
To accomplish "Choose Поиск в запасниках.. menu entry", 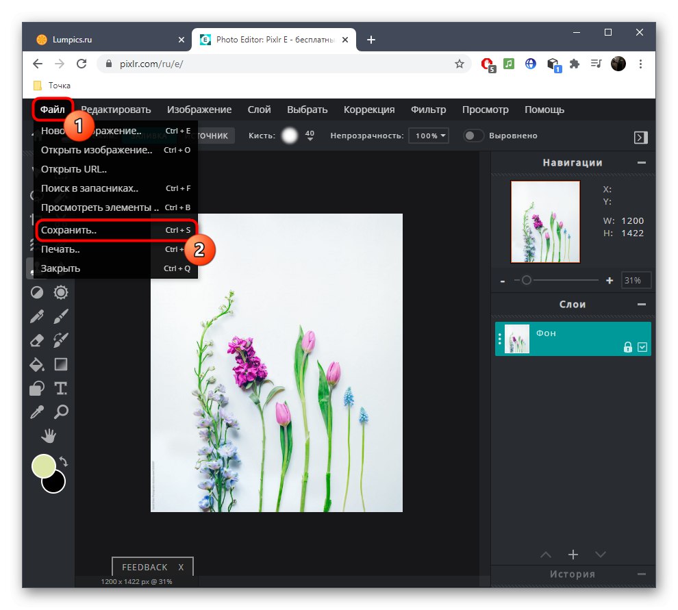I will tap(116, 188).
